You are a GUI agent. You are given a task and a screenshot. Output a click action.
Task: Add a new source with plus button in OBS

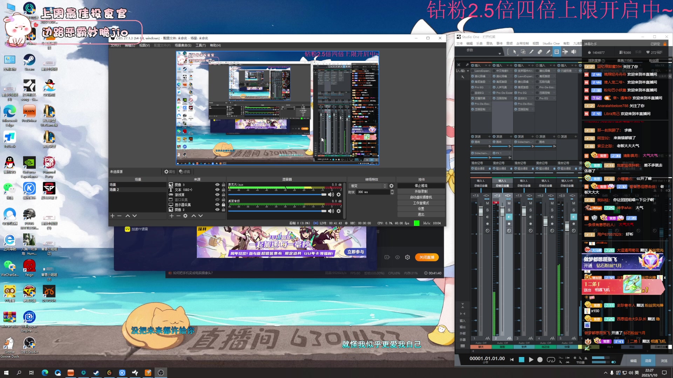click(x=171, y=216)
